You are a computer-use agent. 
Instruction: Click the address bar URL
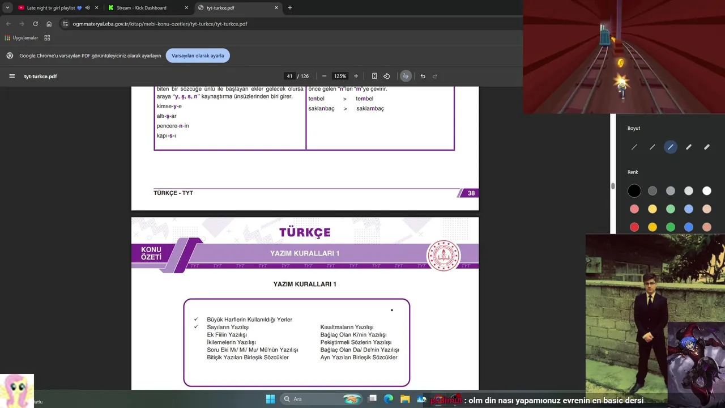(x=160, y=24)
